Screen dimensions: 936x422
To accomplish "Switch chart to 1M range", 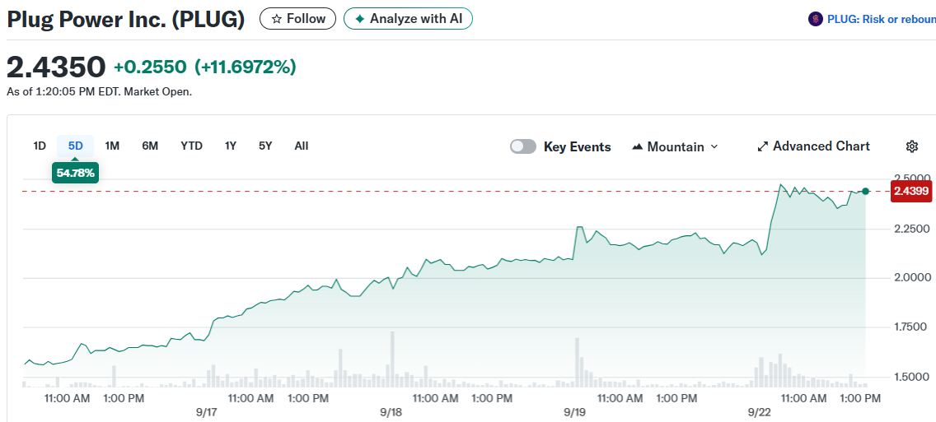I will point(112,146).
